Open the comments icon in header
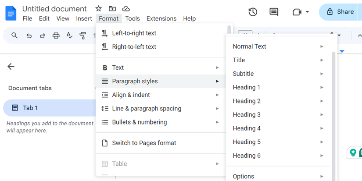Image resolution: width=362 pixels, height=181 pixels. pyautogui.click(x=274, y=12)
